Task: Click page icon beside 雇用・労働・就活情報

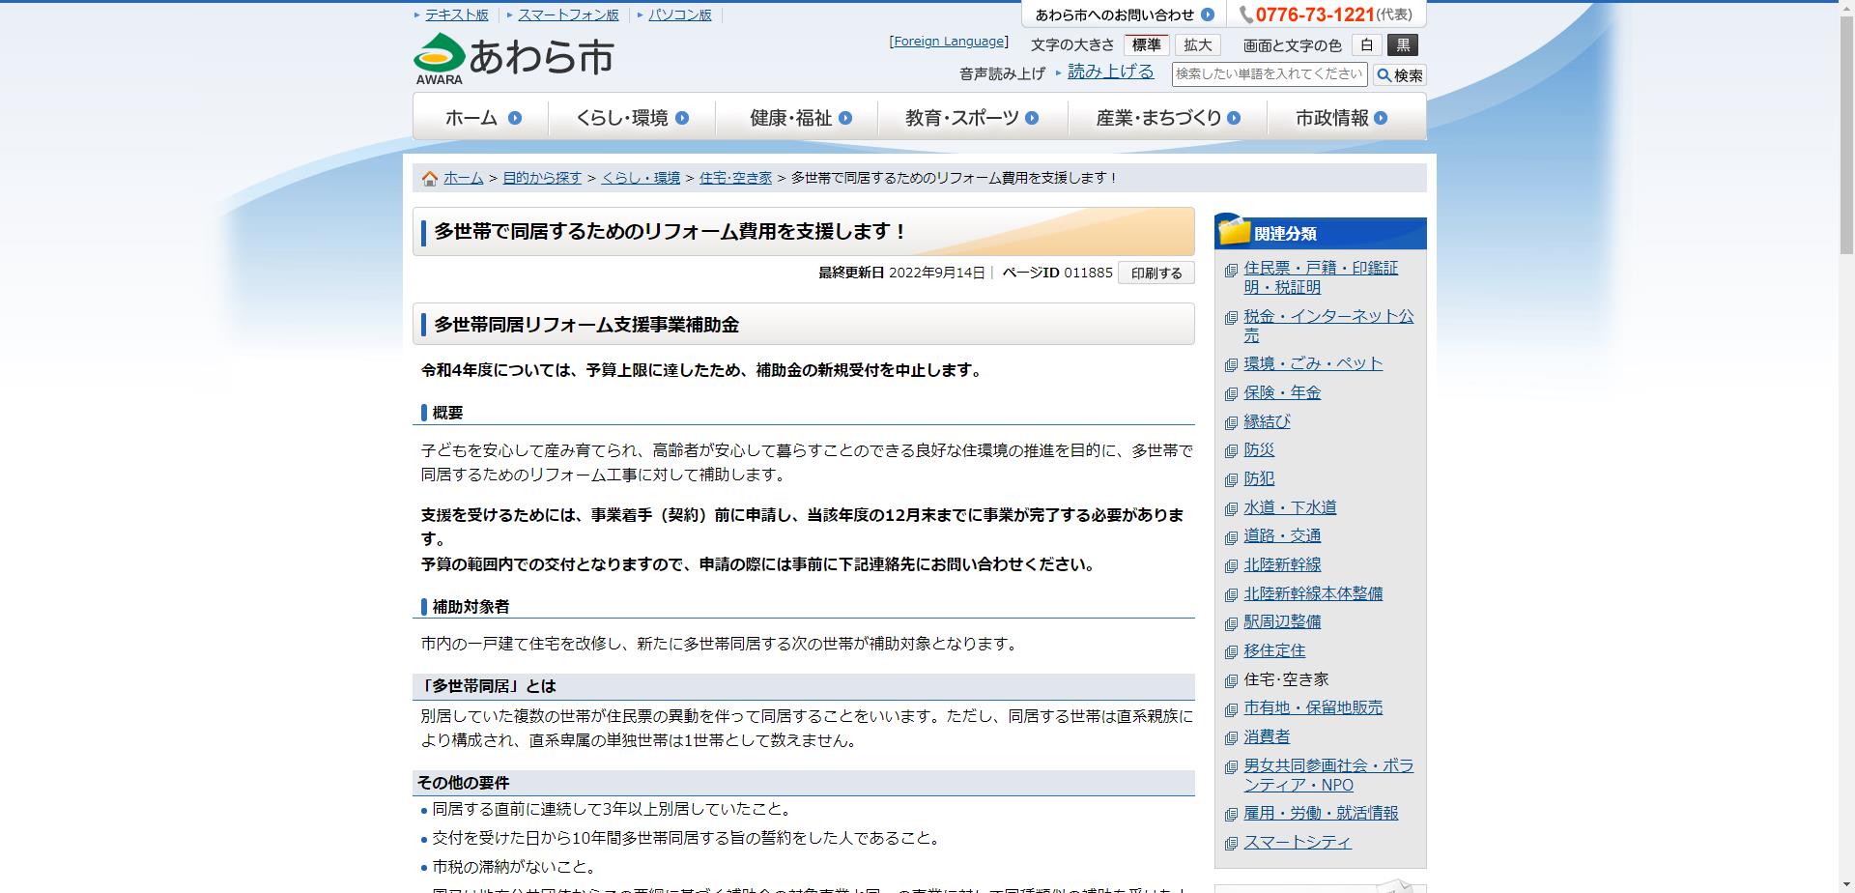Action: [1231, 816]
